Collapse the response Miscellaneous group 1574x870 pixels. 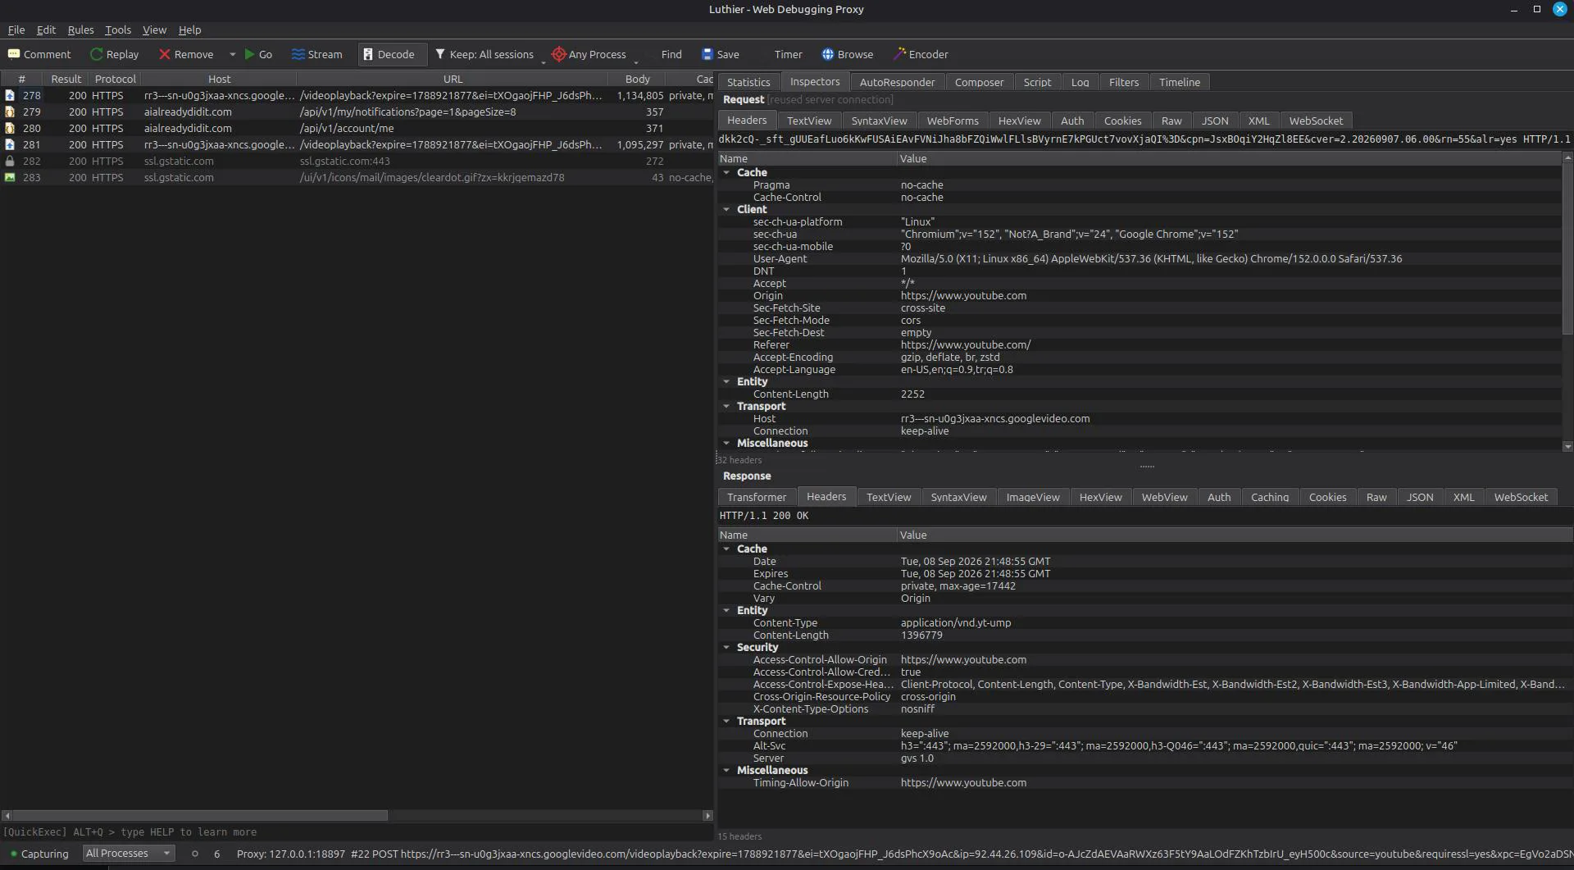point(726,770)
